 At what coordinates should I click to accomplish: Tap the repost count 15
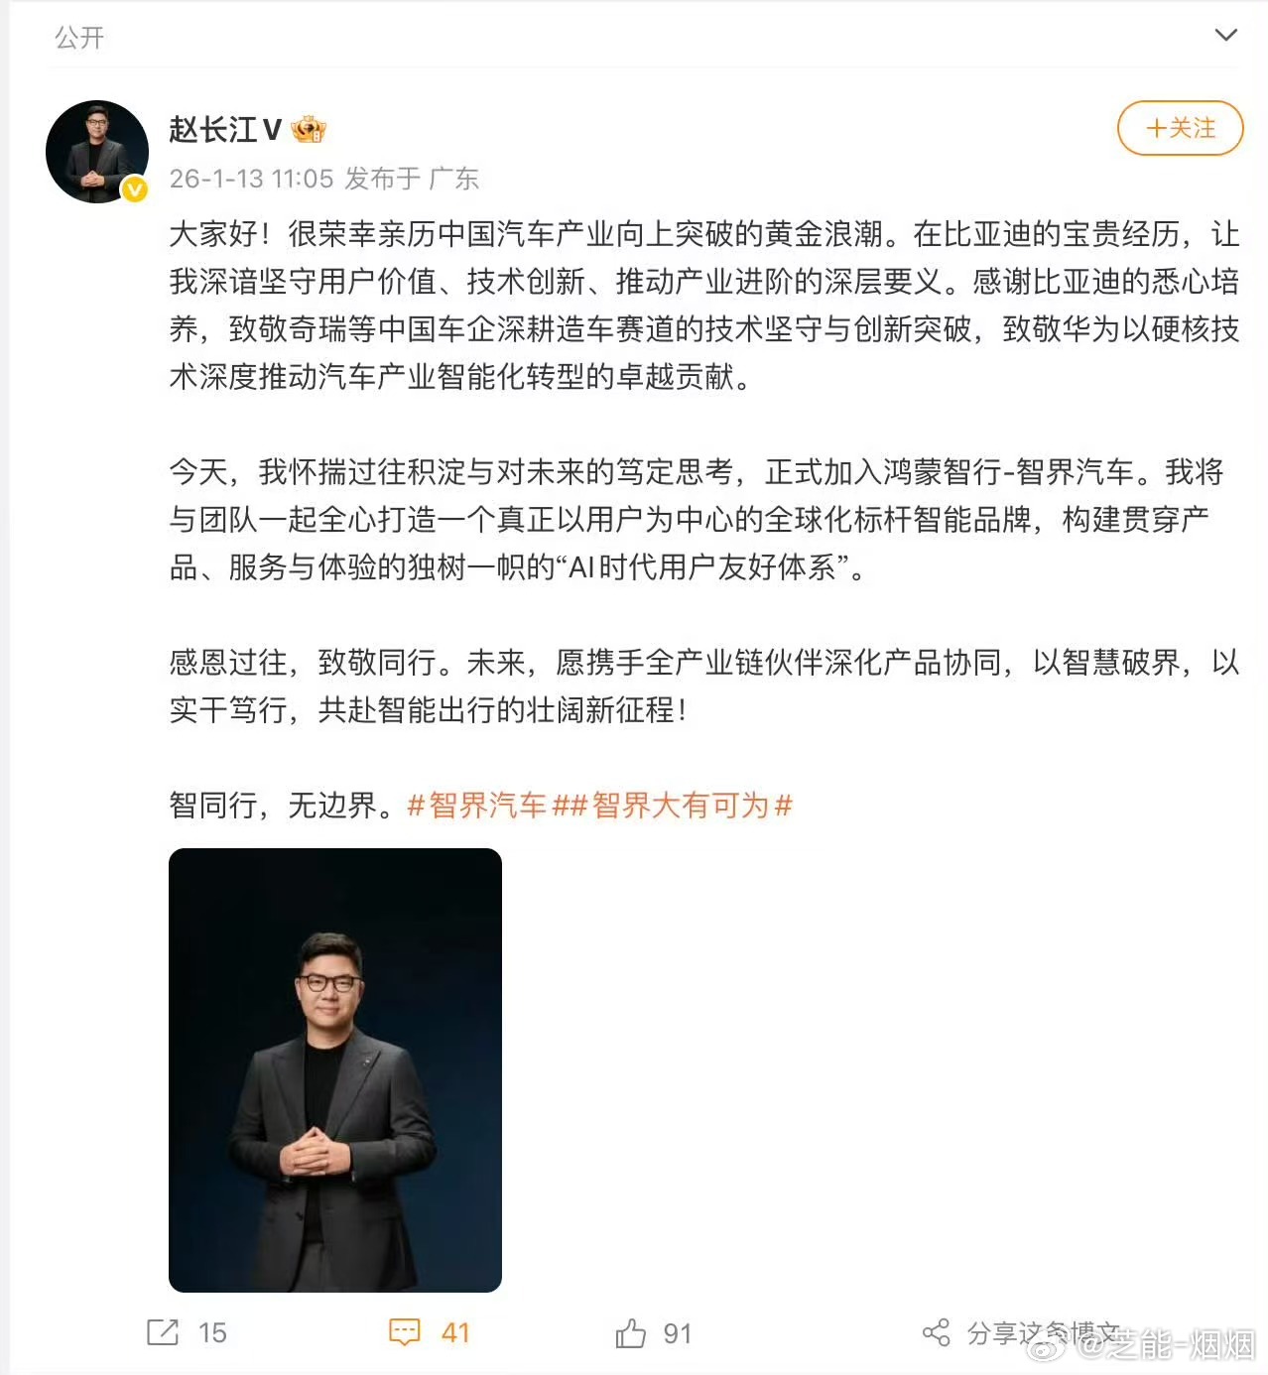[x=212, y=1332]
